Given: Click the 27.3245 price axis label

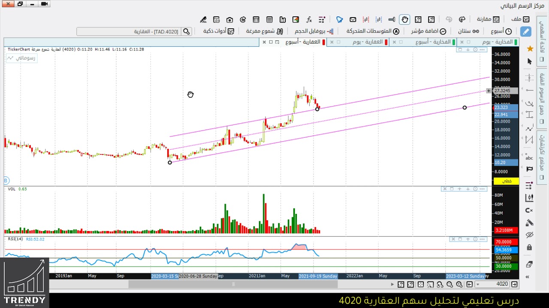Looking at the screenshot, I should point(505,91).
